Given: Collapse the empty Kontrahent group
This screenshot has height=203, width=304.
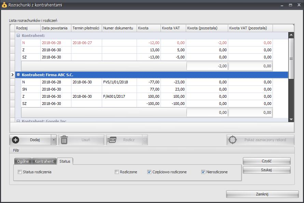Looking at the screenshot, I should (18, 36).
